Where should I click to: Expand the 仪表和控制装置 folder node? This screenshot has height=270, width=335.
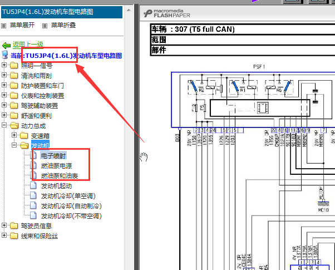4,95
